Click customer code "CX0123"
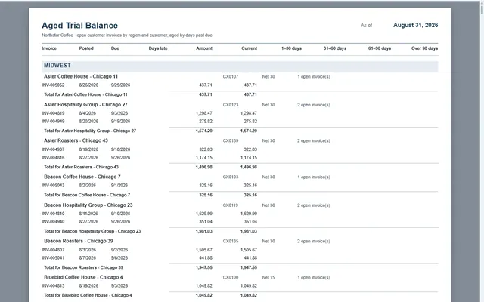 [231, 105]
